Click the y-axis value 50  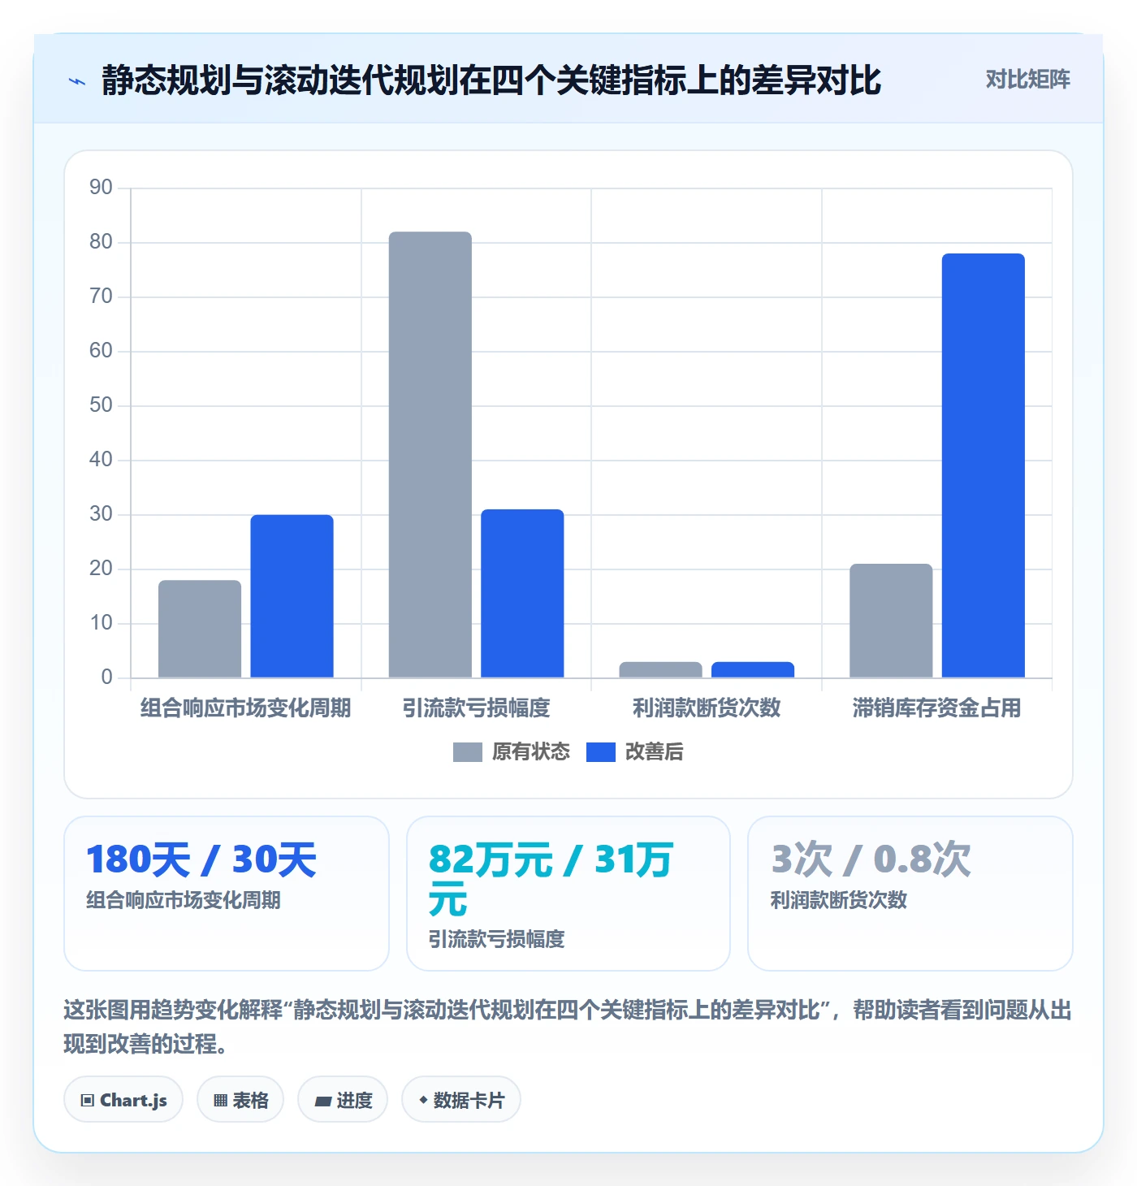coord(101,405)
